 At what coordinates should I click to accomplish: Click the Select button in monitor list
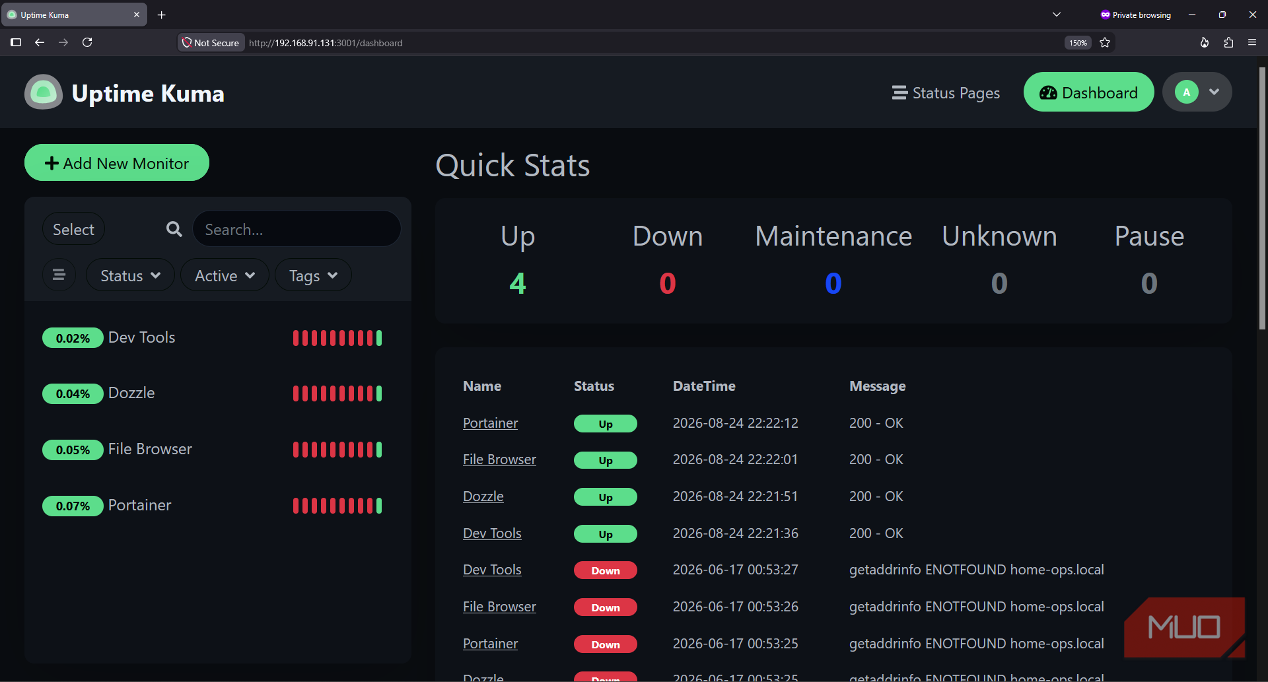pyautogui.click(x=73, y=229)
